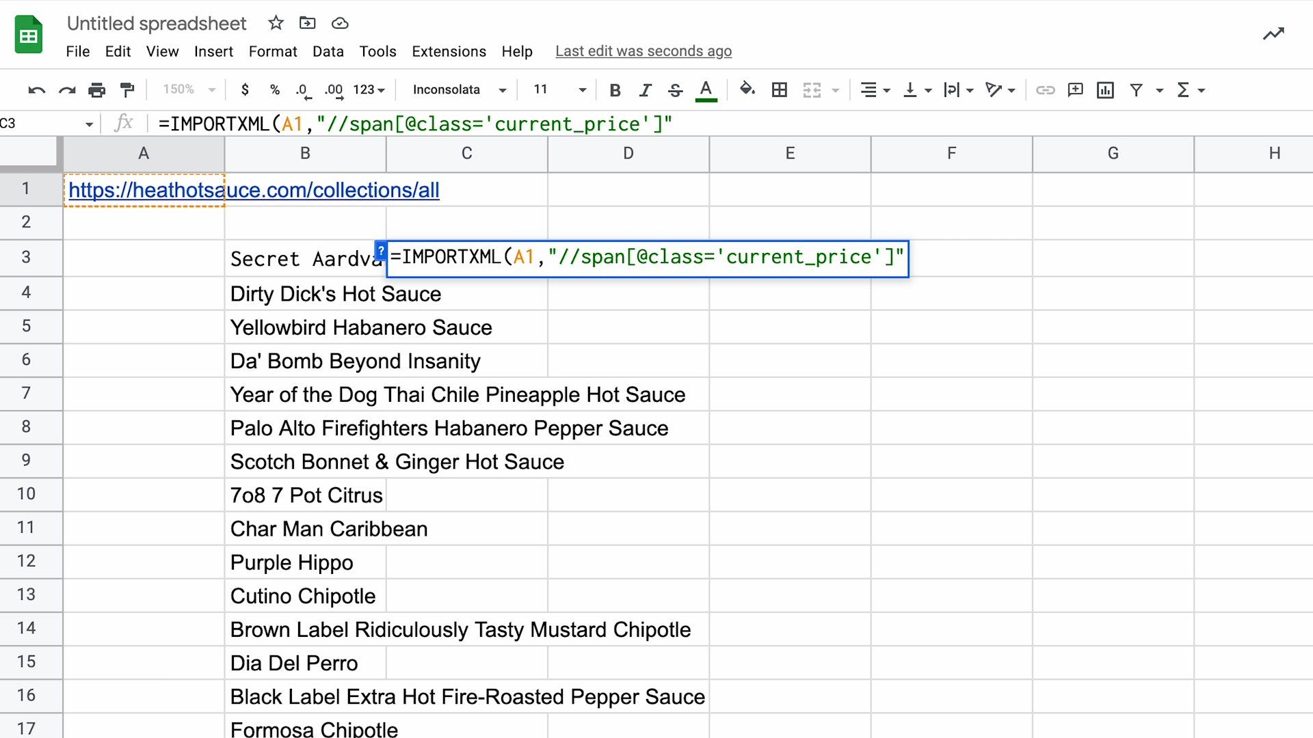Open the Google Sheets home icon
This screenshot has height=738, width=1313.
point(29,34)
